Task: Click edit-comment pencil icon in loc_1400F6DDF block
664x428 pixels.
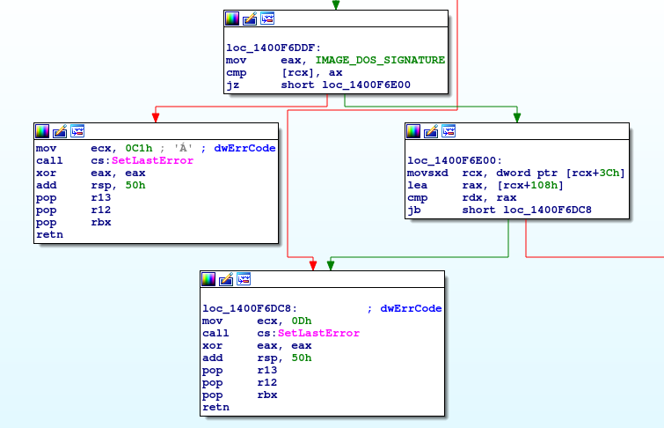Action: click(x=250, y=18)
